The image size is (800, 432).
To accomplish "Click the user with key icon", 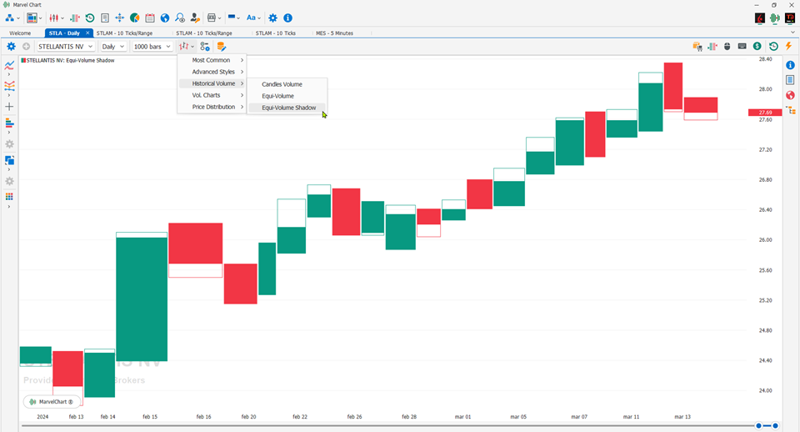I will pos(195,18).
